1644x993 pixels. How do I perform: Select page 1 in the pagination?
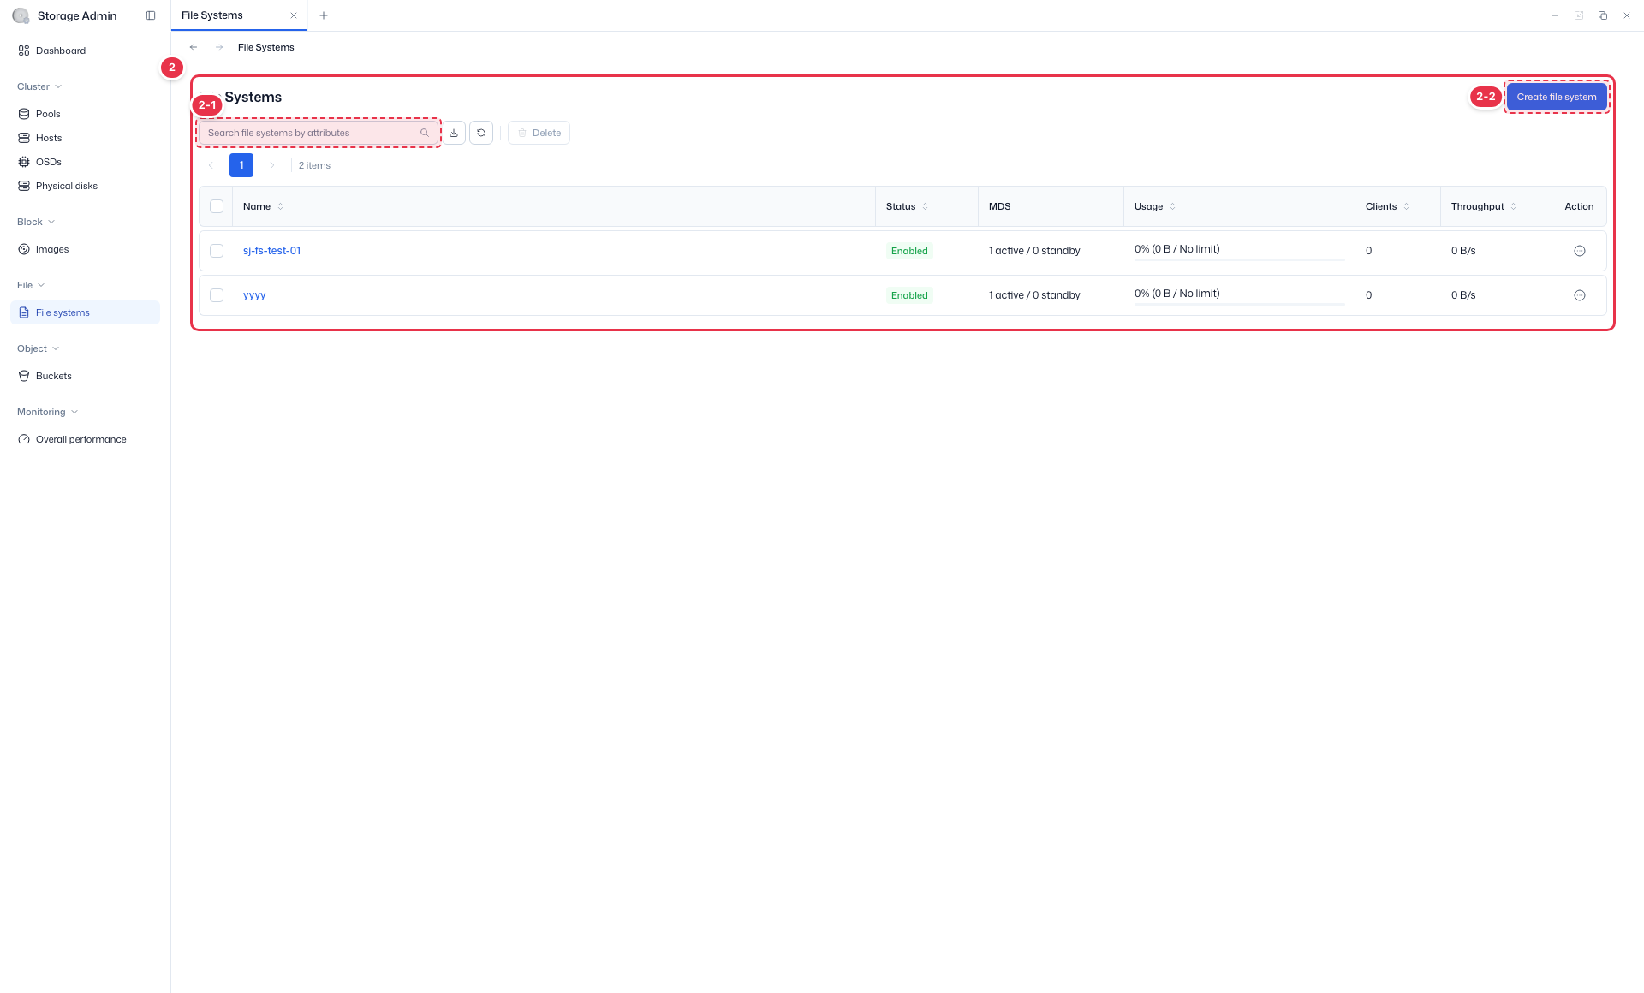[x=241, y=165]
